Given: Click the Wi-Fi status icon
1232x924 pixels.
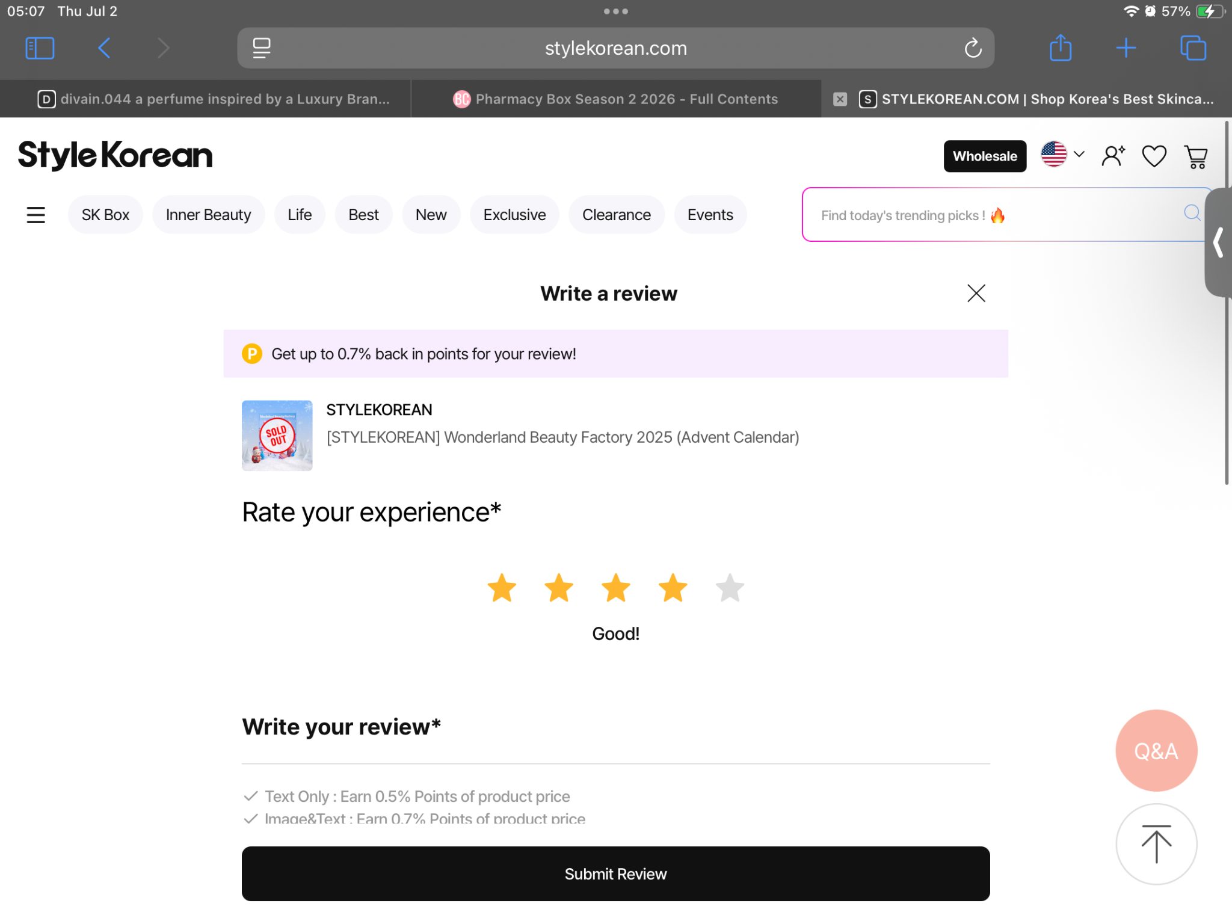Looking at the screenshot, I should coord(1131,11).
